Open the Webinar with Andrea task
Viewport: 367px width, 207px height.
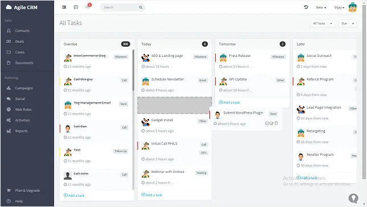click(168, 172)
